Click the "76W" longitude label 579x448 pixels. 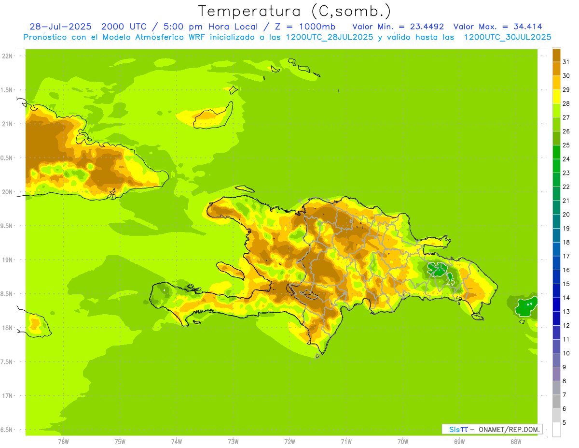tap(63, 442)
